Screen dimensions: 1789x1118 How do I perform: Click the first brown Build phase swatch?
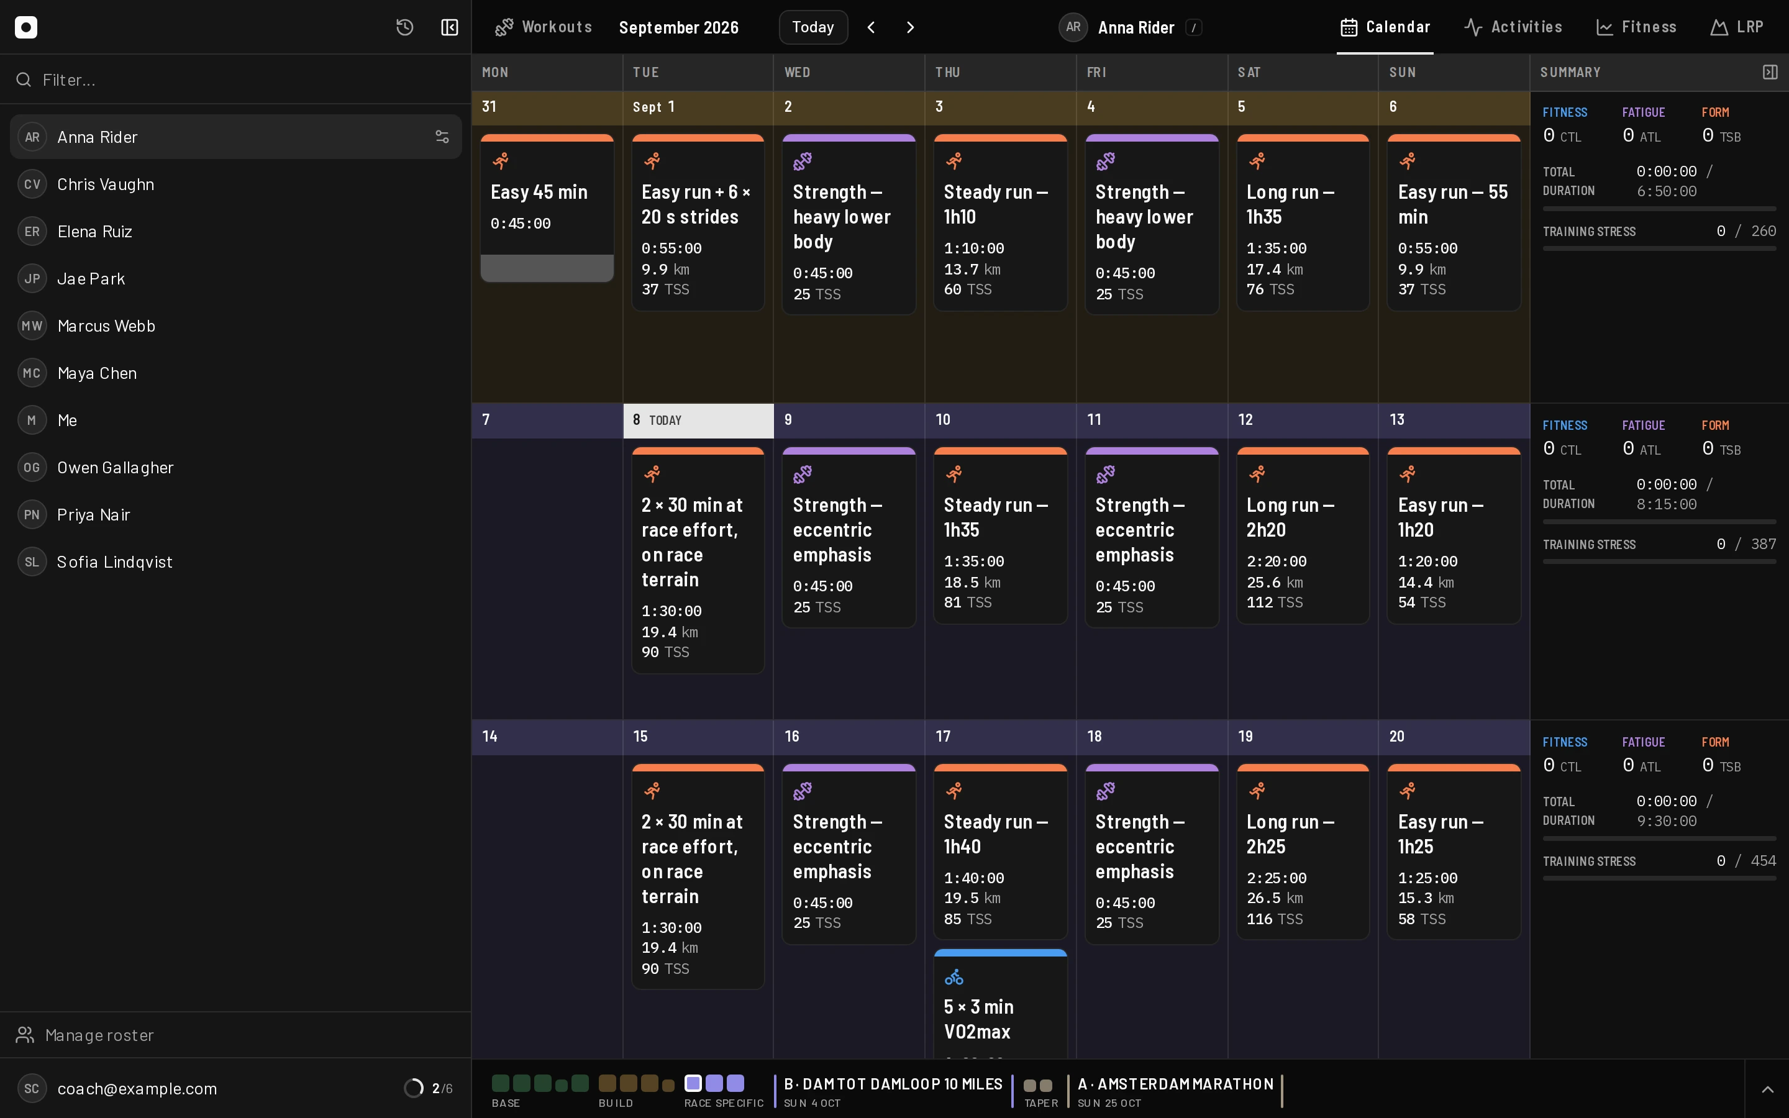click(607, 1083)
